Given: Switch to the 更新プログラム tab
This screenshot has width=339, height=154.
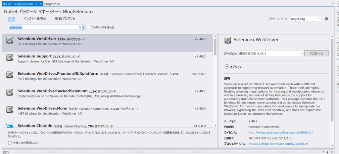Looking at the screenshot, I should 65,19.
